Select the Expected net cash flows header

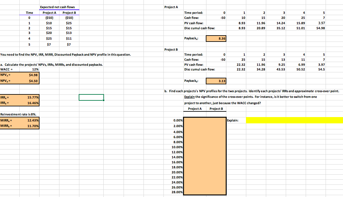pyautogui.click(x=59, y=7)
